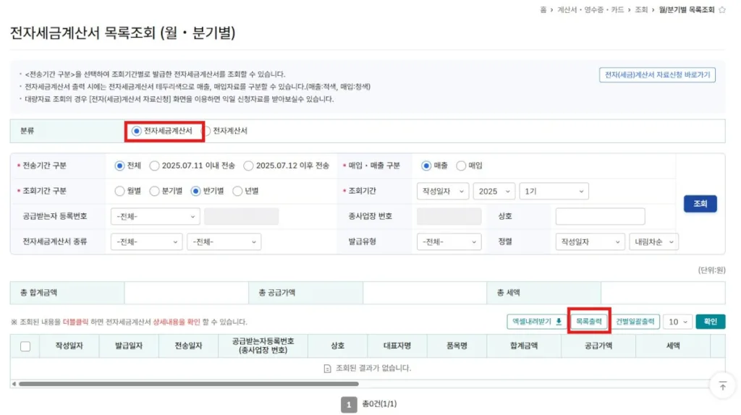Click the 확인 button
This screenshot has height=415, width=741.
[x=711, y=322]
